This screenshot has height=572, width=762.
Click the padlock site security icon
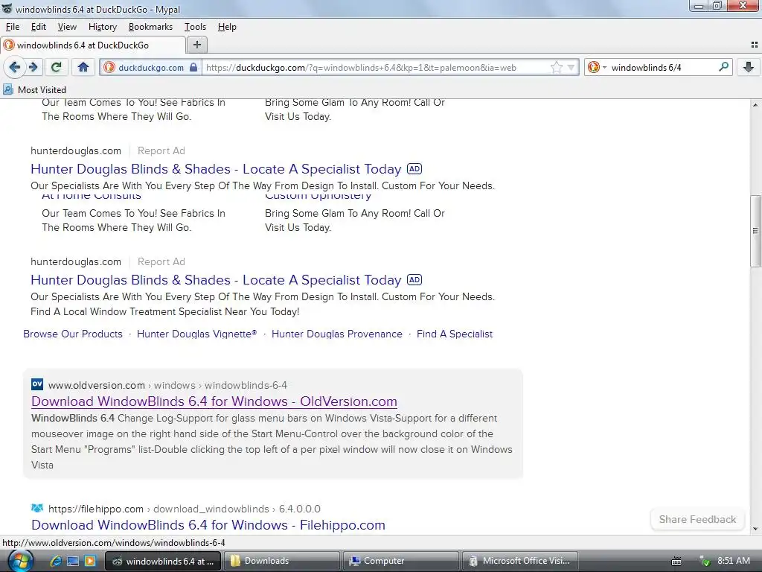[x=193, y=67]
